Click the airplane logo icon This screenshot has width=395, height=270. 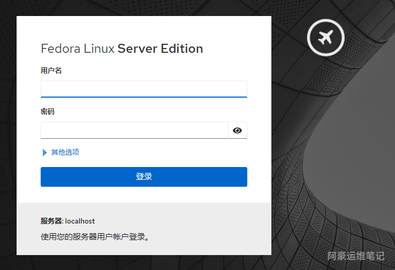tap(325, 37)
